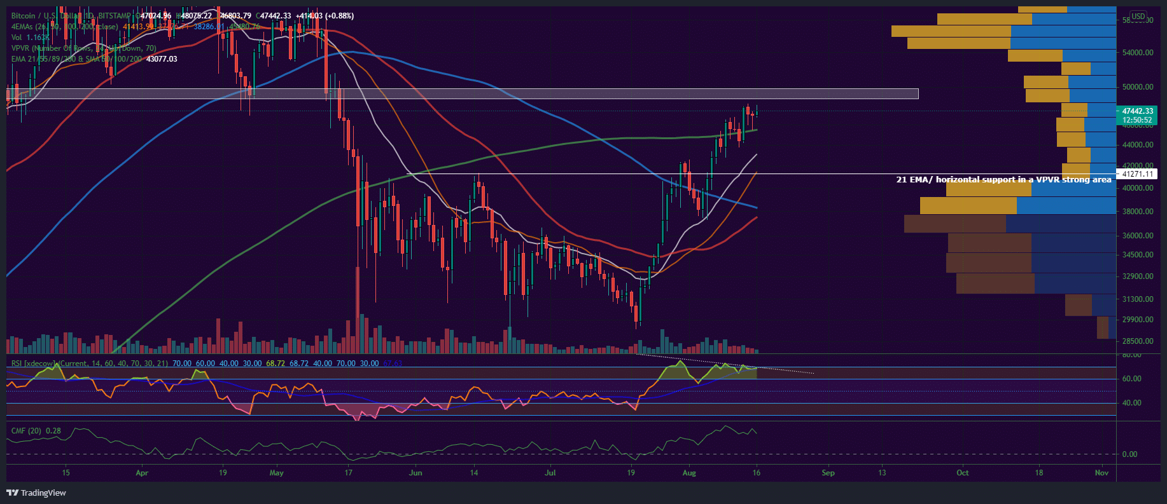Click the 29900.00 price axis label

click(x=1138, y=320)
